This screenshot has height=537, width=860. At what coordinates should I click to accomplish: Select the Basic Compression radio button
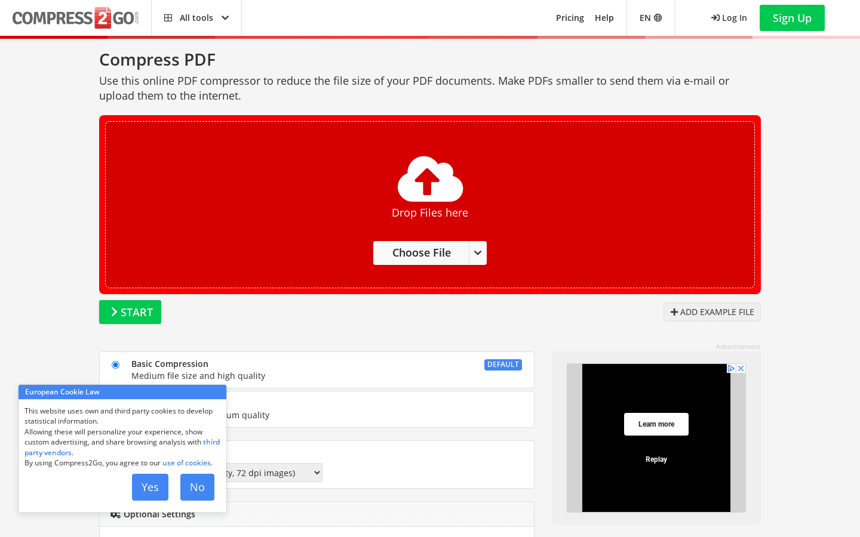(x=115, y=365)
